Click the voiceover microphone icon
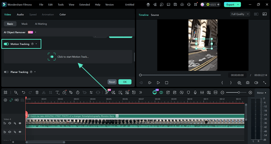 click(195, 92)
